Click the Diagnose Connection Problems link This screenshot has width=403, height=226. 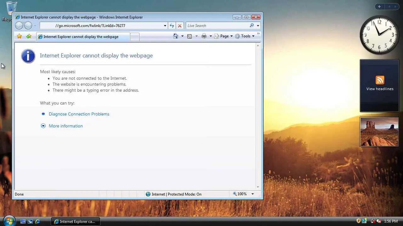[x=79, y=114]
